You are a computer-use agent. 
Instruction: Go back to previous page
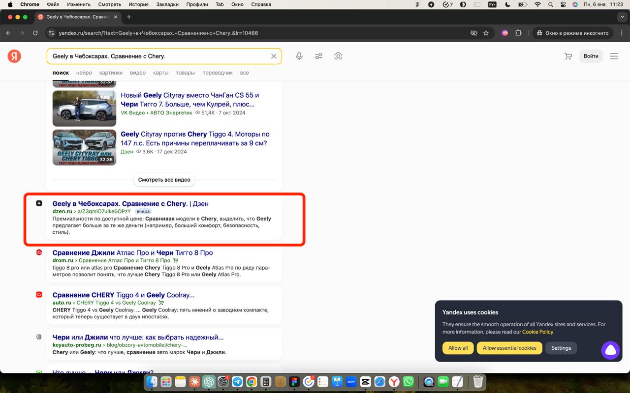8,33
